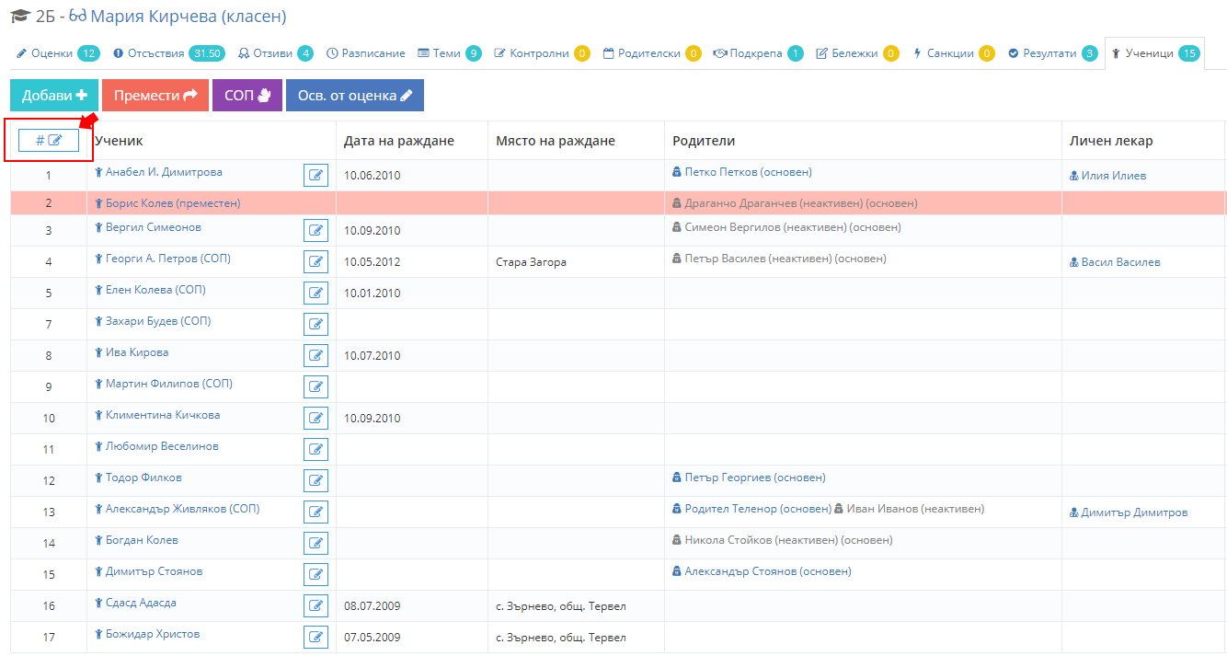1227x656 pixels.
Task: Click the edit icon for Божидар Христов
Action: pos(315,637)
